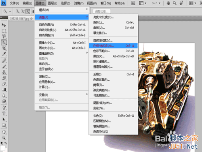Choose 画布大小(S)... in Image menu
This screenshot has height=152, width=202.
coord(61,48)
